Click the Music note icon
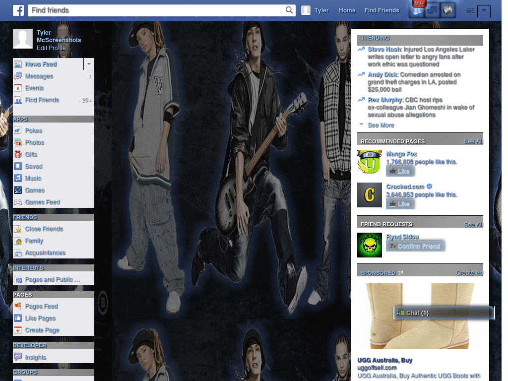Image resolution: width=508 pixels, height=381 pixels. click(x=18, y=178)
